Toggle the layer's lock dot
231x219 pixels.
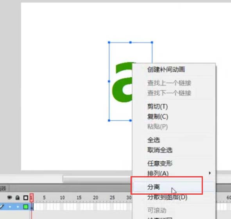(18, 207)
